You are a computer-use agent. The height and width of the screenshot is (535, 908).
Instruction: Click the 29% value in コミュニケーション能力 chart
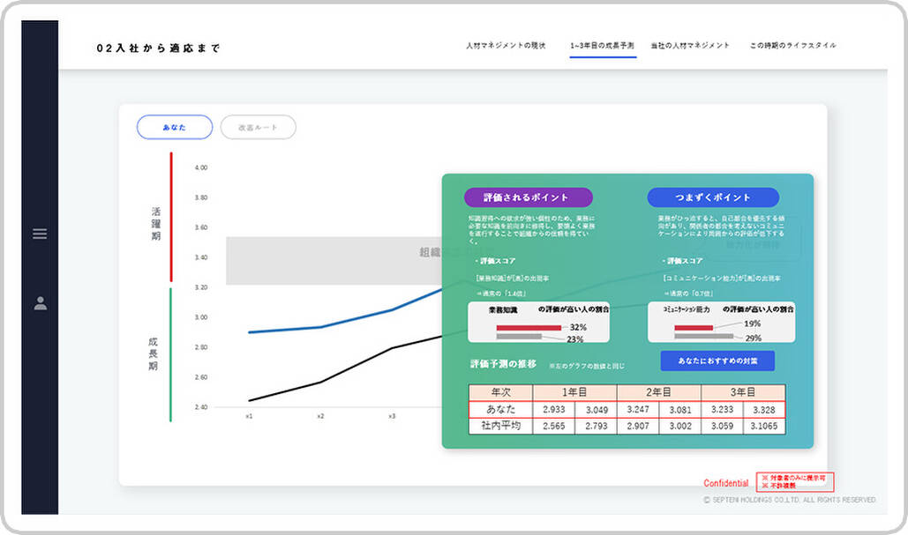(x=753, y=338)
